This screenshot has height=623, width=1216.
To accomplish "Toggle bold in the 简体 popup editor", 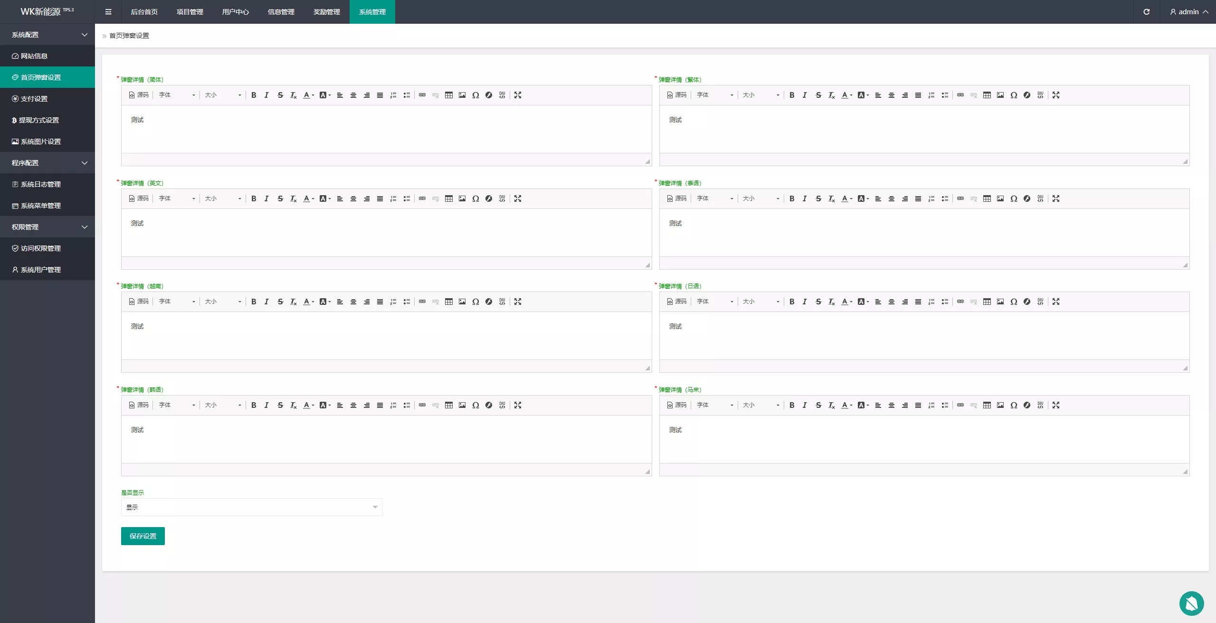I will (254, 95).
